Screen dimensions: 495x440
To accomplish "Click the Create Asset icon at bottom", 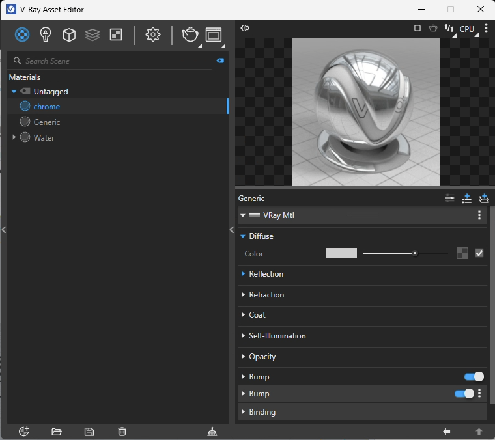I will click(x=24, y=432).
